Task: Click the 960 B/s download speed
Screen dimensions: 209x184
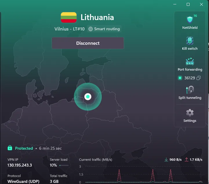Action: 175,160
